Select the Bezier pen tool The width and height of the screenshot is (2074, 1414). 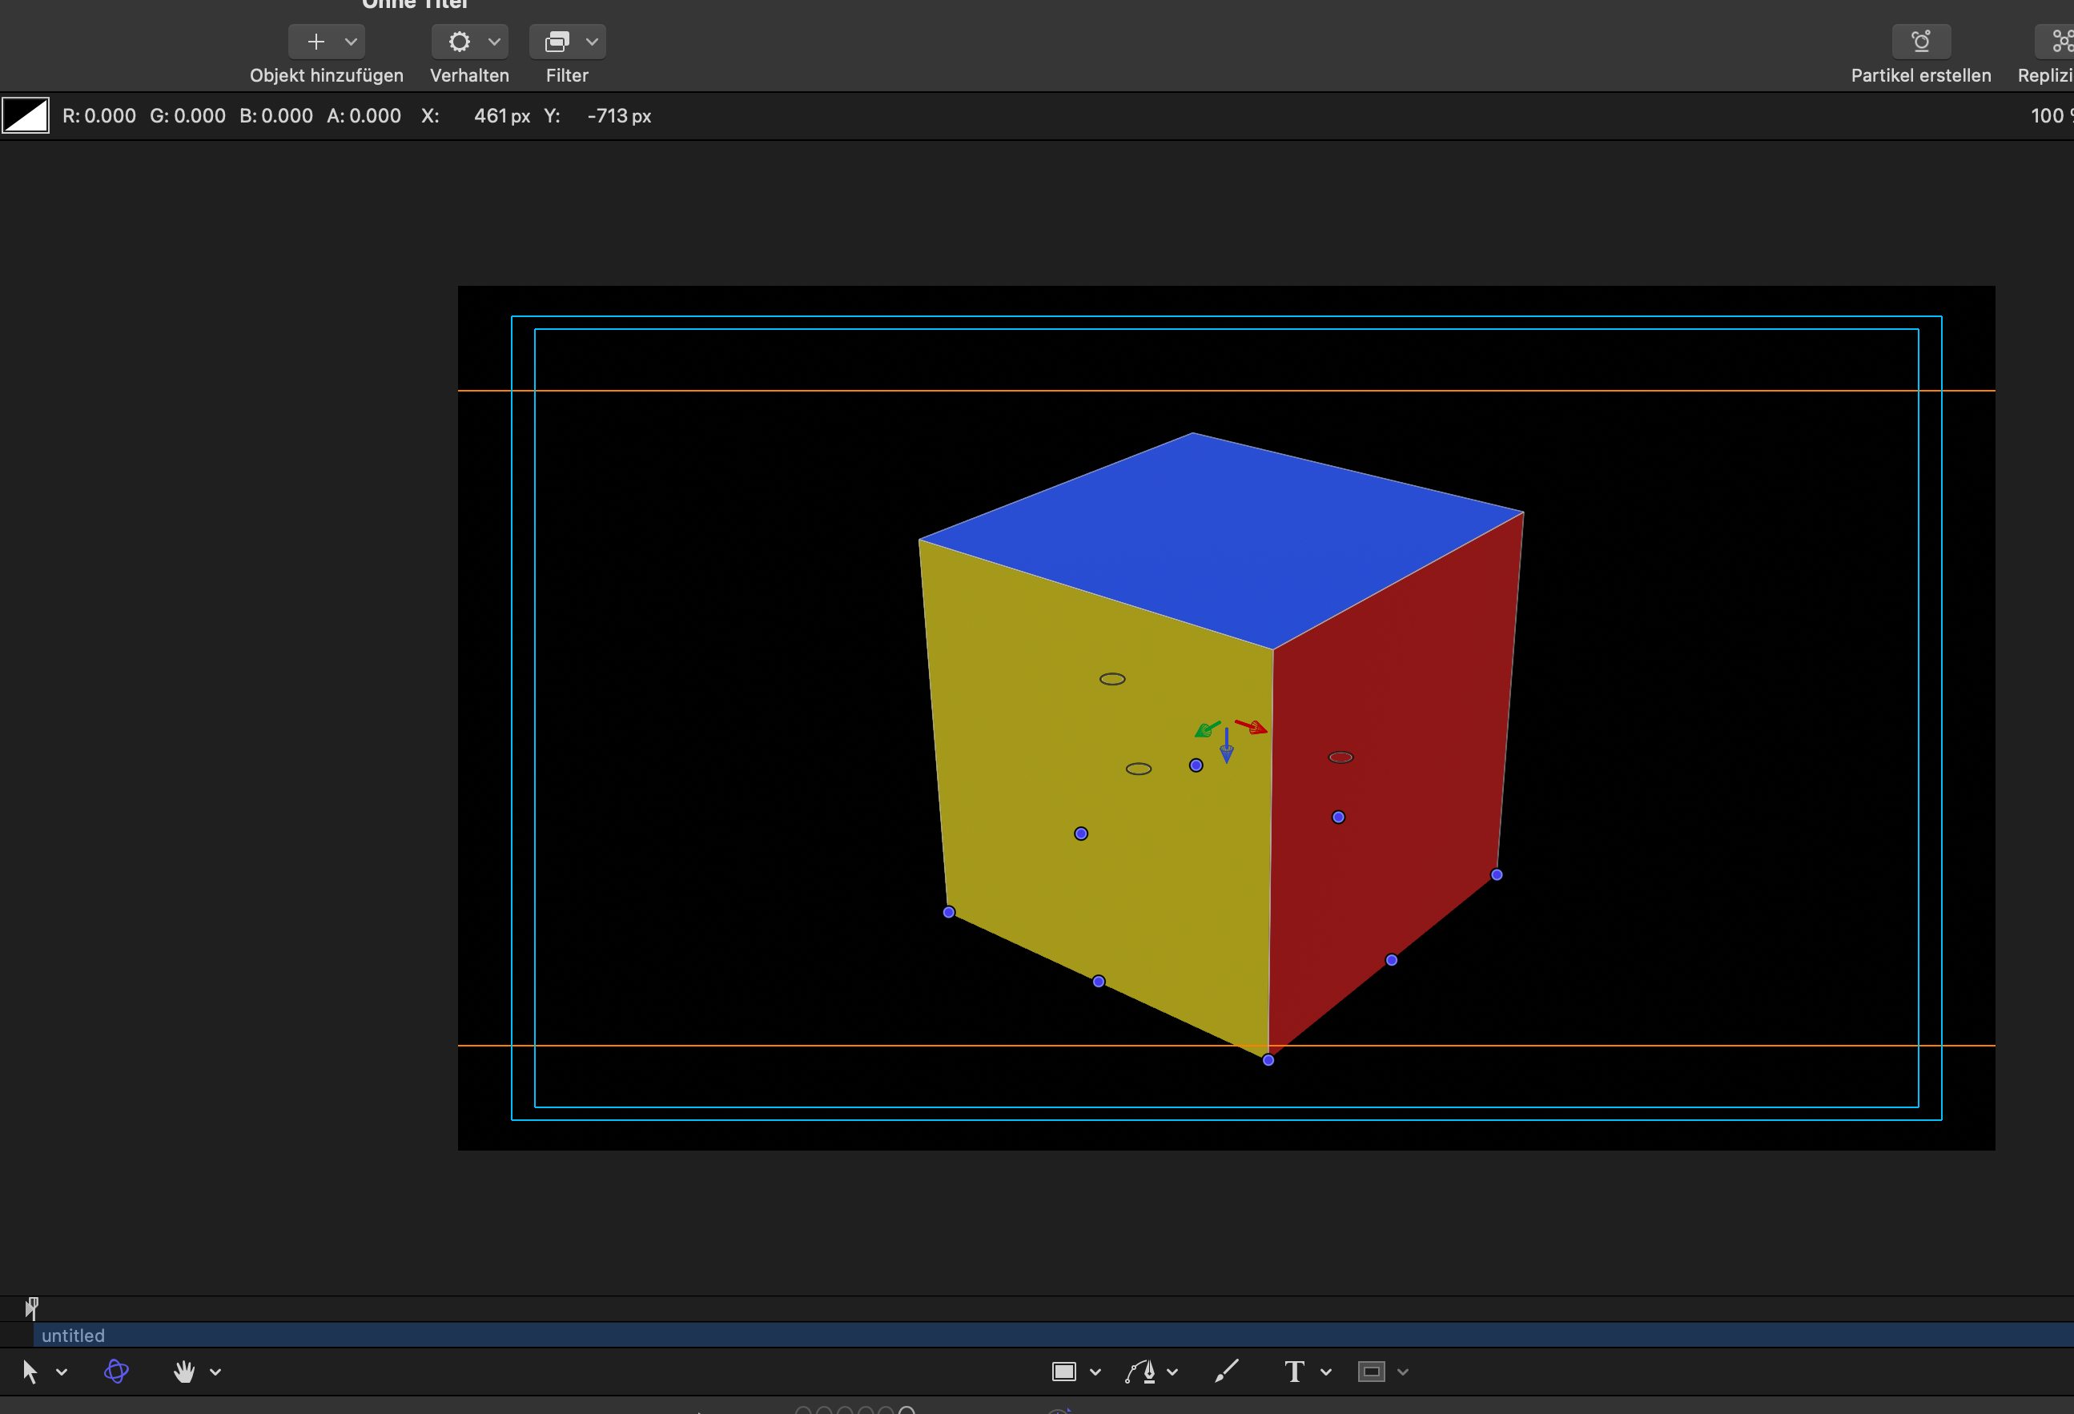(x=1141, y=1372)
